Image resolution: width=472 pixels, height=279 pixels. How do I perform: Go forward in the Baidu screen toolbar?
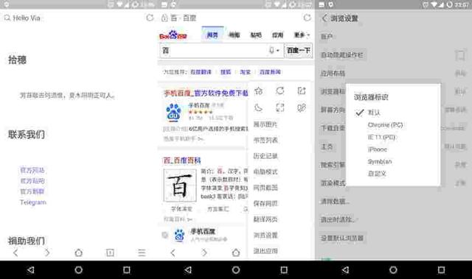click(x=204, y=253)
